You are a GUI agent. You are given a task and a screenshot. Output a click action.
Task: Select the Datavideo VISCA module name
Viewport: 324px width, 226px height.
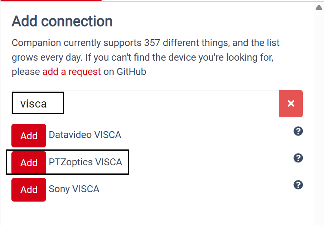tap(85, 135)
